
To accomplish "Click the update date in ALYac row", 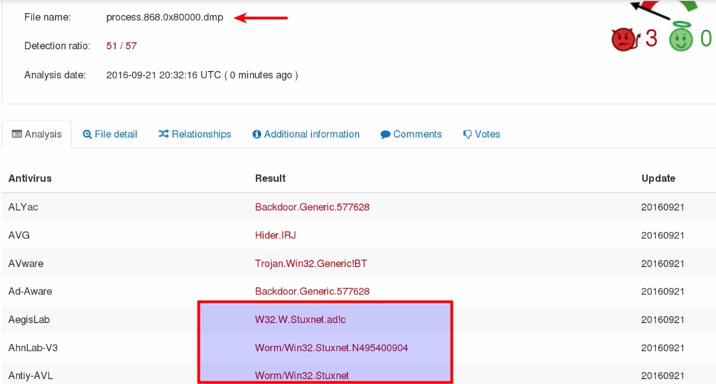I will point(662,208).
